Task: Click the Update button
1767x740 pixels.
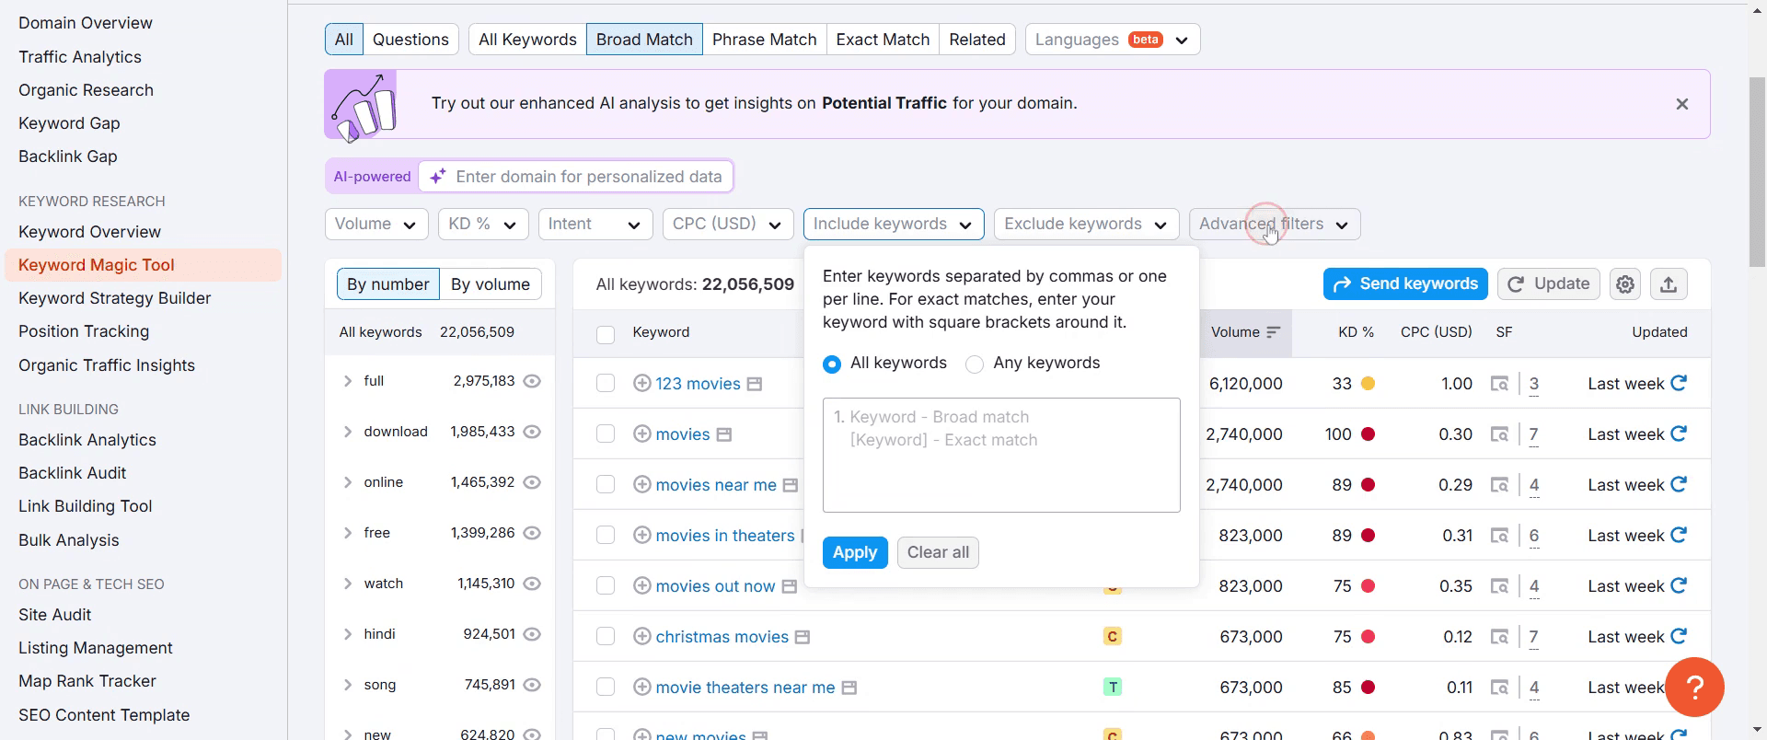Action: pos(1549,284)
